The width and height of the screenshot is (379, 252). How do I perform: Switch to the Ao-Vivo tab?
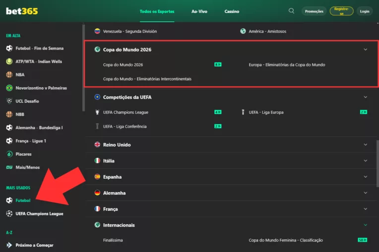coord(199,11)
